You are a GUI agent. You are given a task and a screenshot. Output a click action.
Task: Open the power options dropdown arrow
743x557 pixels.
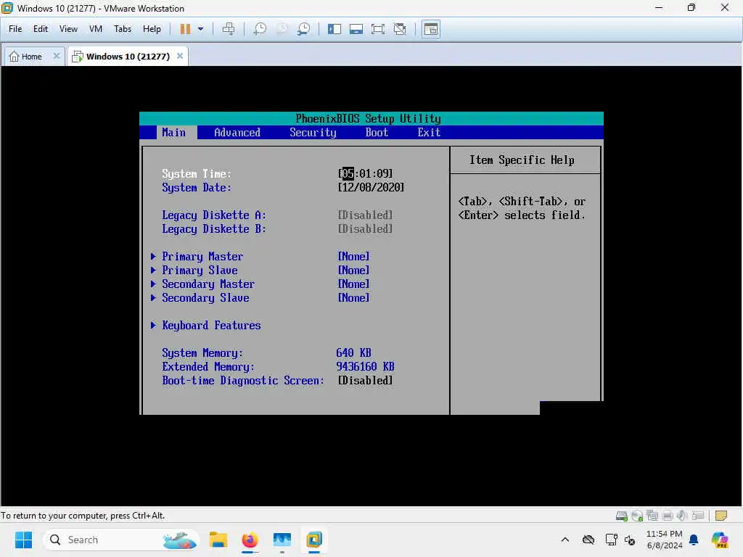pyautogui.click(x=200, y=29)
